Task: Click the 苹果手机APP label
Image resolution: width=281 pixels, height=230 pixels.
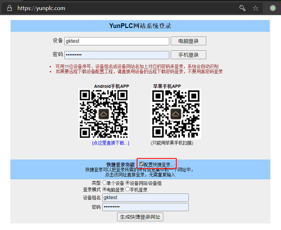Action: (x=167, y=86)
